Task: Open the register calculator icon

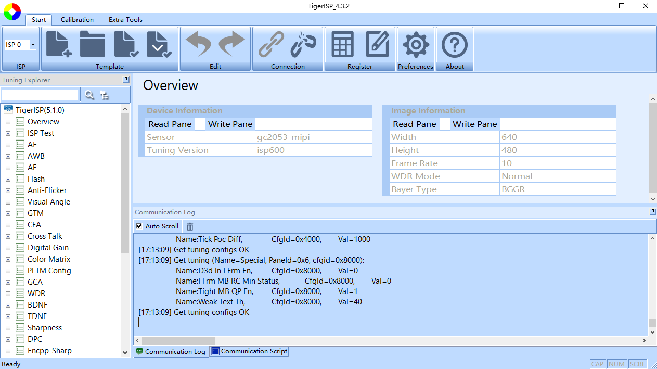Action: [x=343, y=44]
